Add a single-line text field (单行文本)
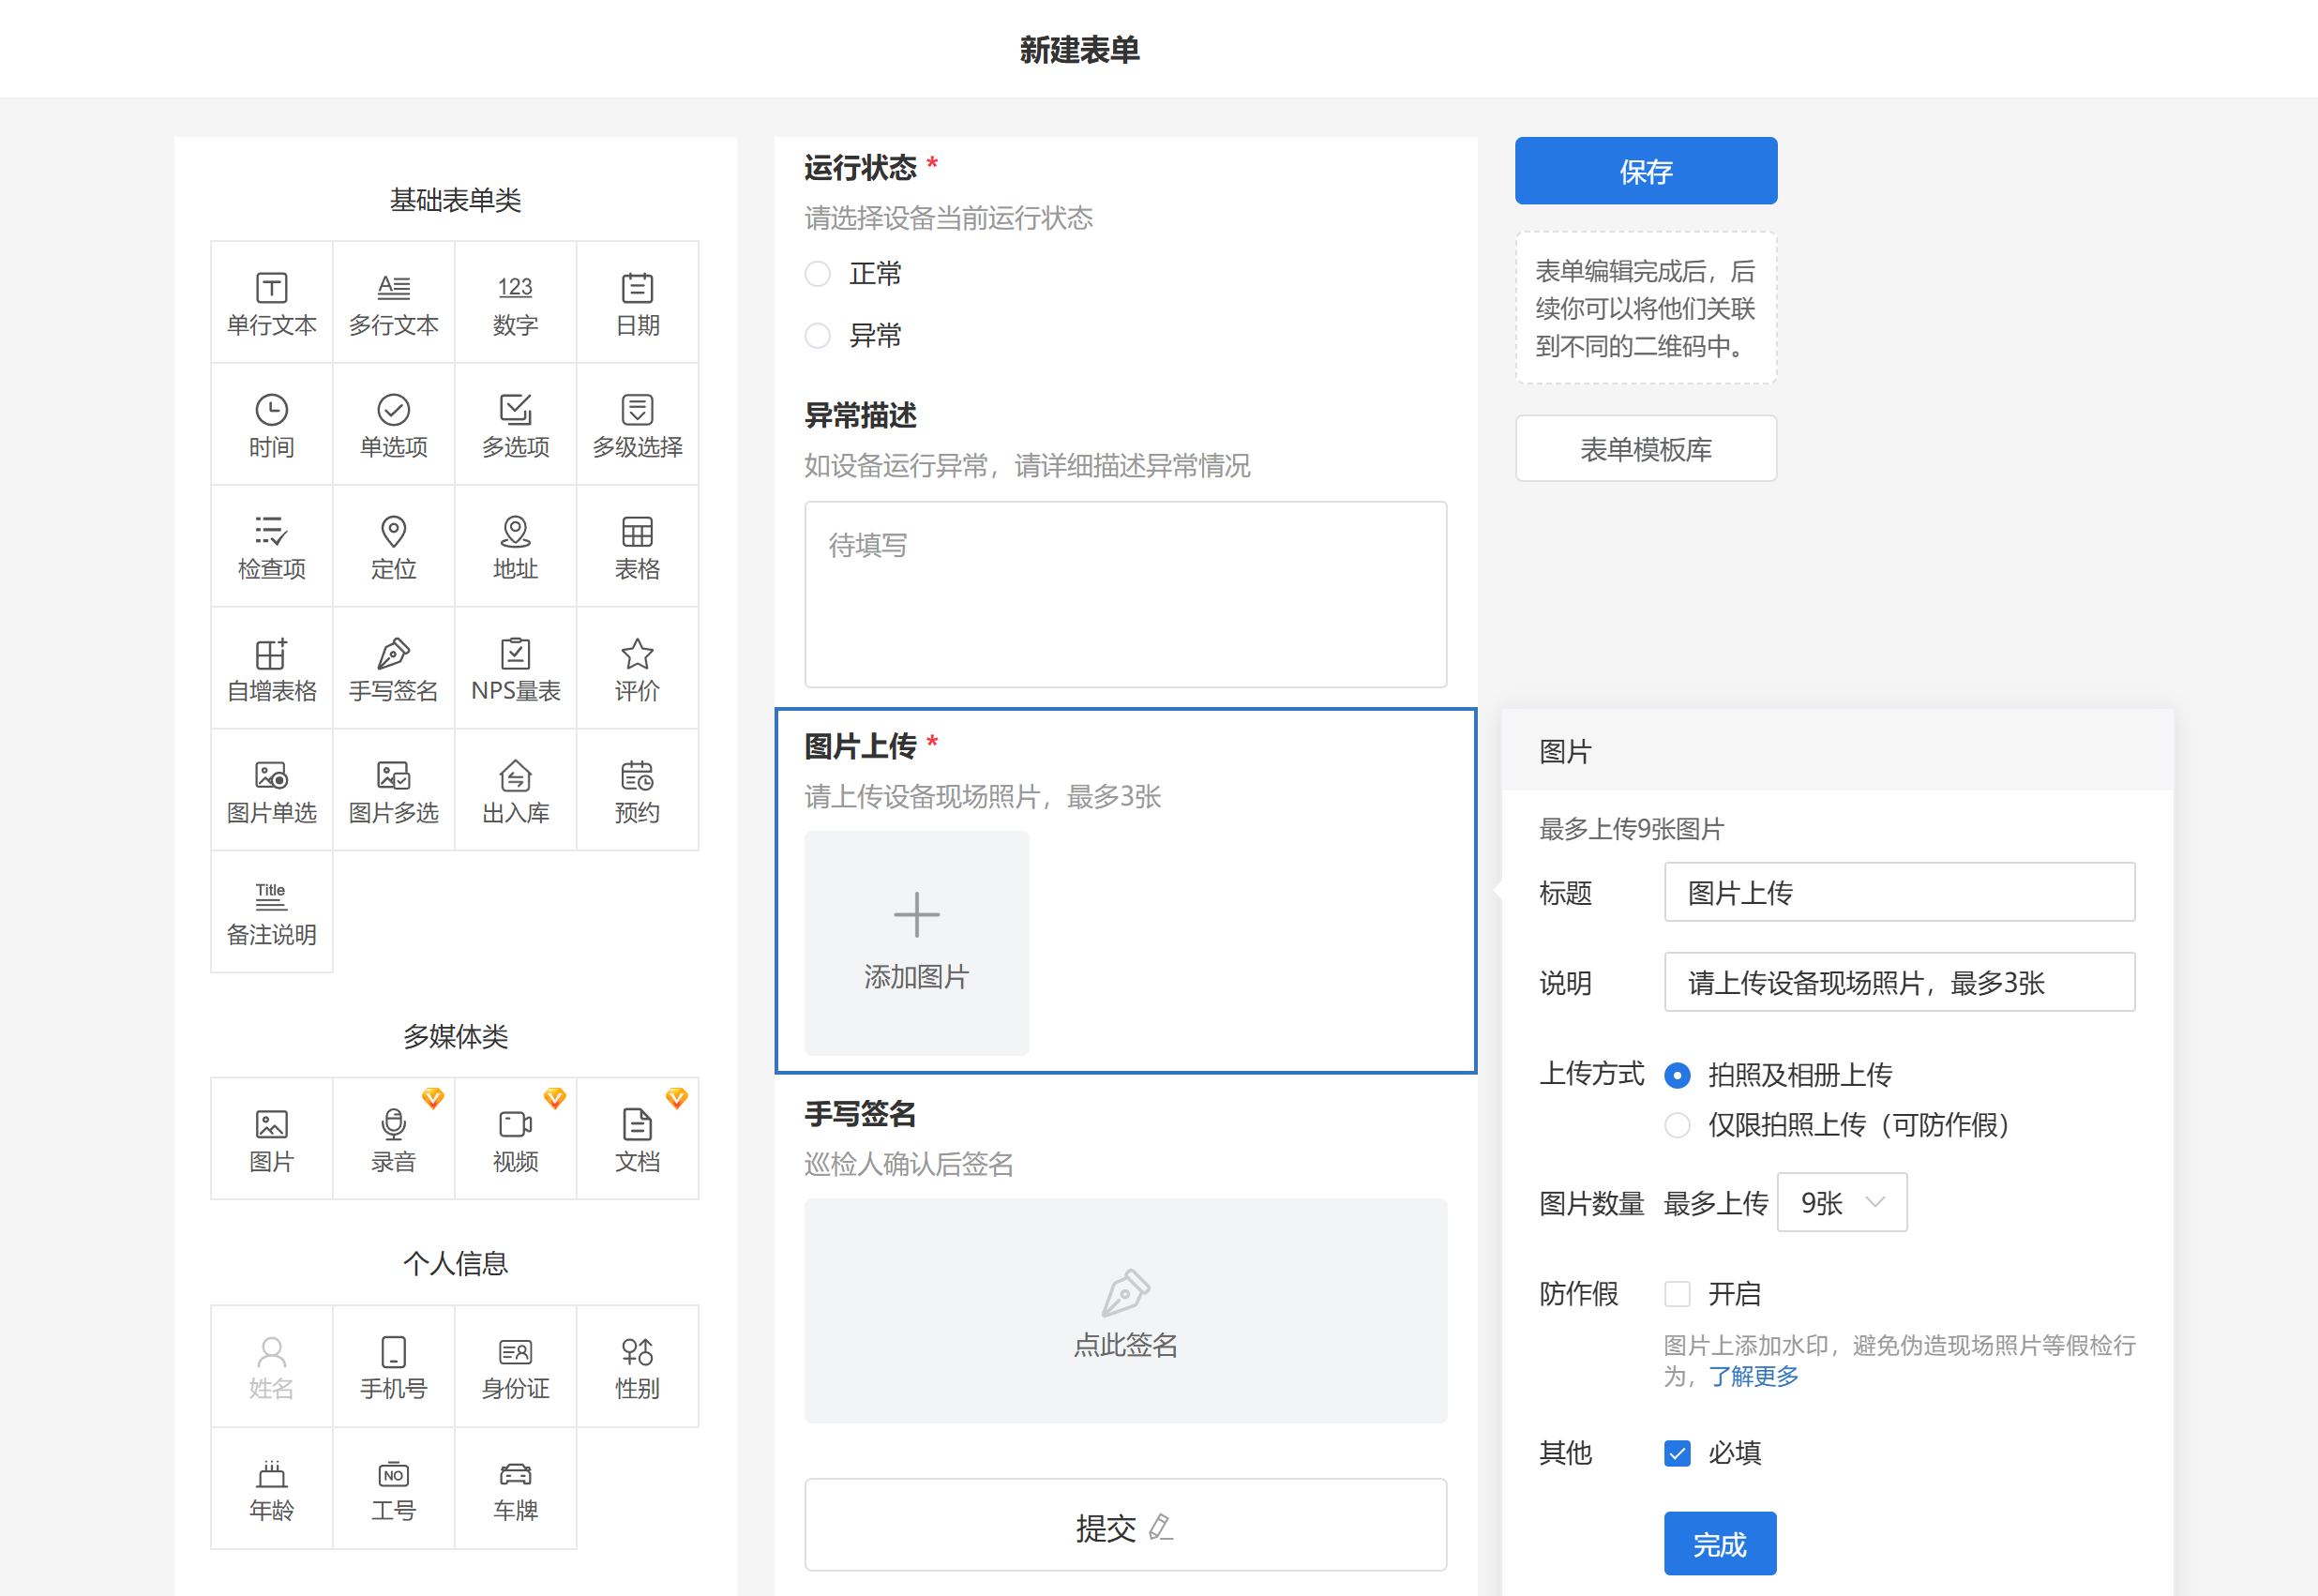This screenshot has height=1596, width=2318. pos(271,303)
